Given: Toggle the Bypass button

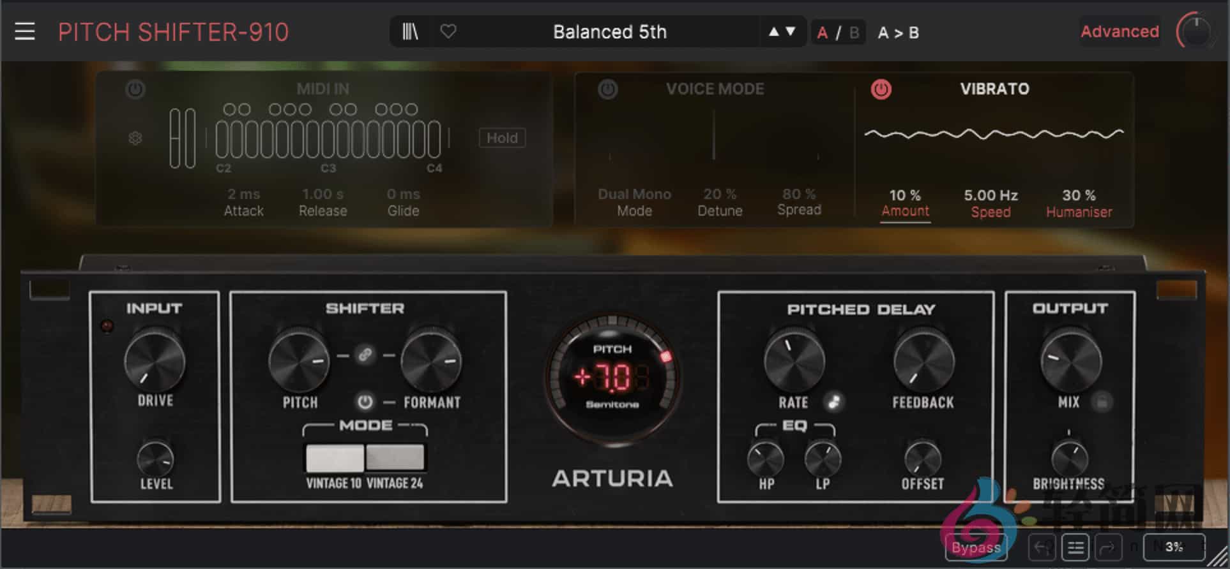Looking at the screenshot, I should click(x=976, y=547).
